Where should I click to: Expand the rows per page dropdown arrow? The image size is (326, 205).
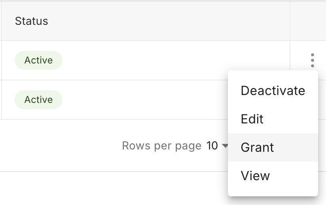tap(225, 146)
